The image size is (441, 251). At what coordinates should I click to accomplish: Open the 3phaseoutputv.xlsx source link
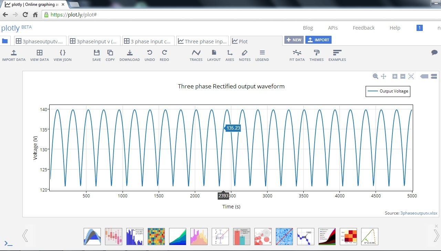(419, 213)
